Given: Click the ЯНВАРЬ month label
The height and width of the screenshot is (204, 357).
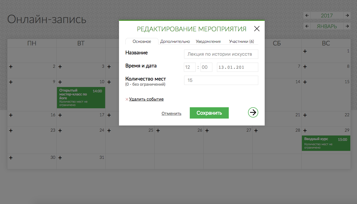Looking at the screenshot, I should point(327,26).
